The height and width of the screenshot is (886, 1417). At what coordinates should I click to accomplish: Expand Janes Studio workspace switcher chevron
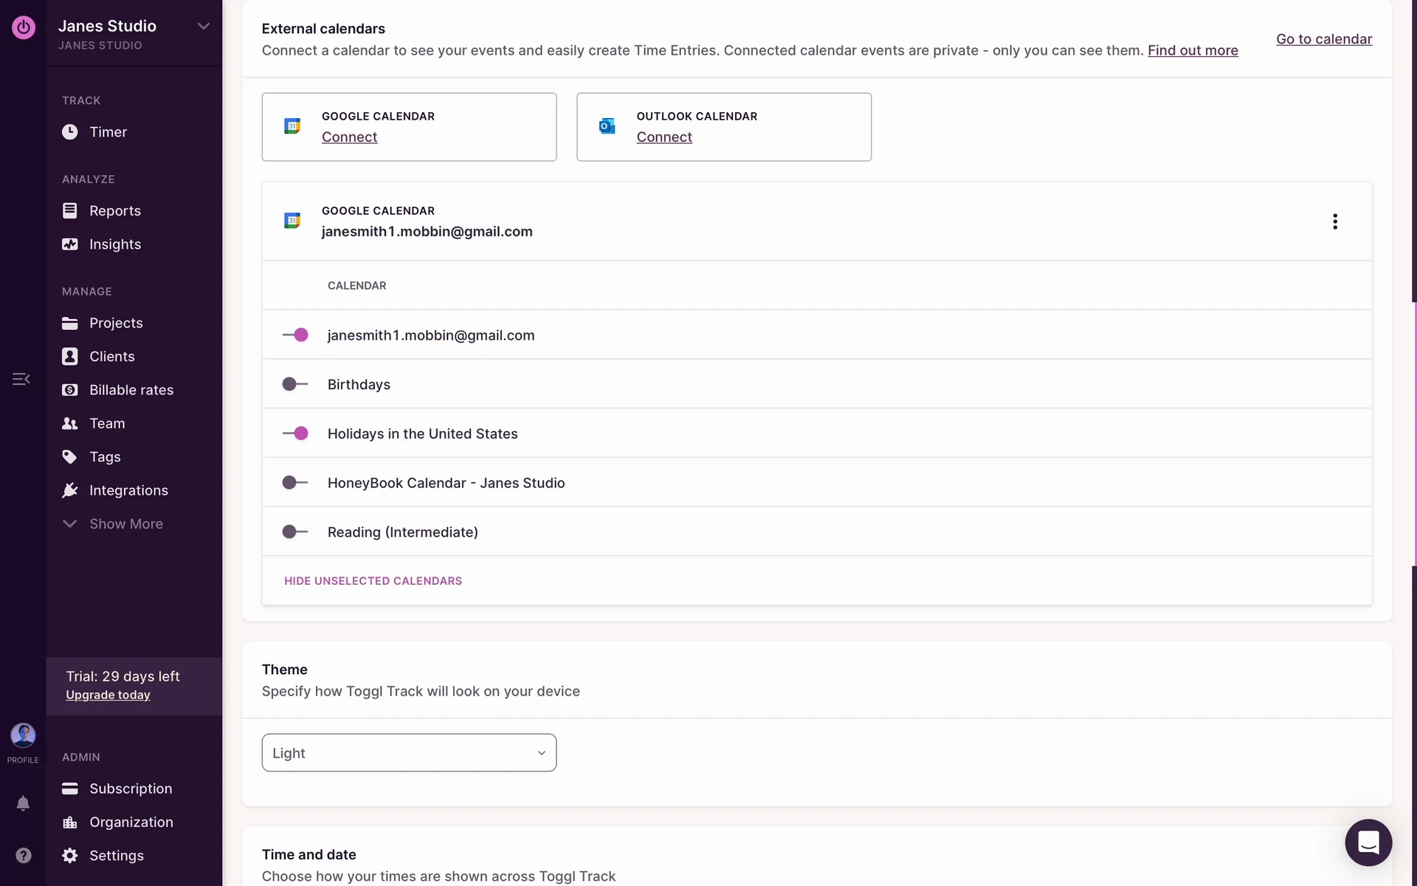[x=204, y=27]
